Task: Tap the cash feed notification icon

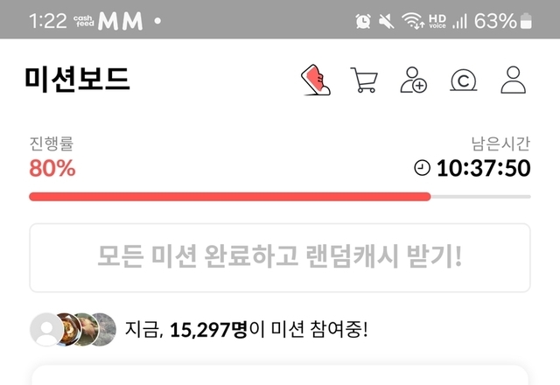Action: tap(84, 21)
